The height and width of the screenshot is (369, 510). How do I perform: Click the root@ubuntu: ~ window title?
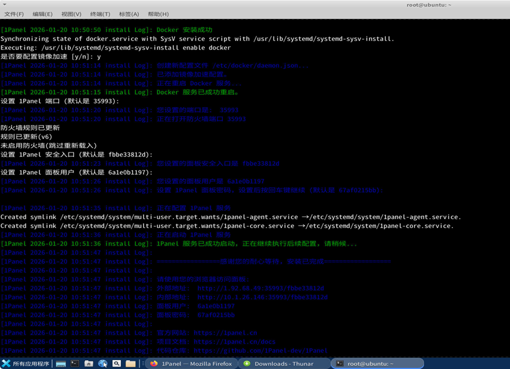(x=429, y=5)
